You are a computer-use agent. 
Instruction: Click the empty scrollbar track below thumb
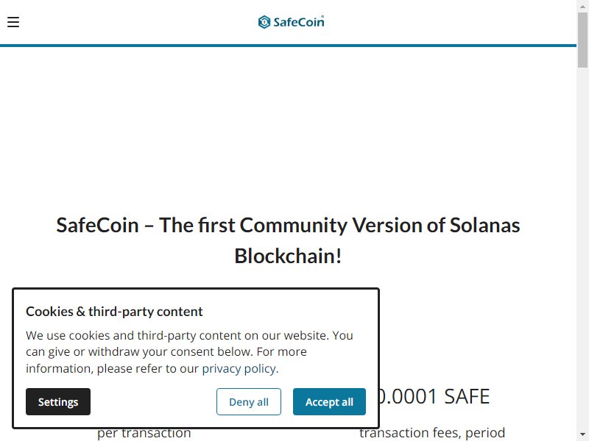point(582,248)
